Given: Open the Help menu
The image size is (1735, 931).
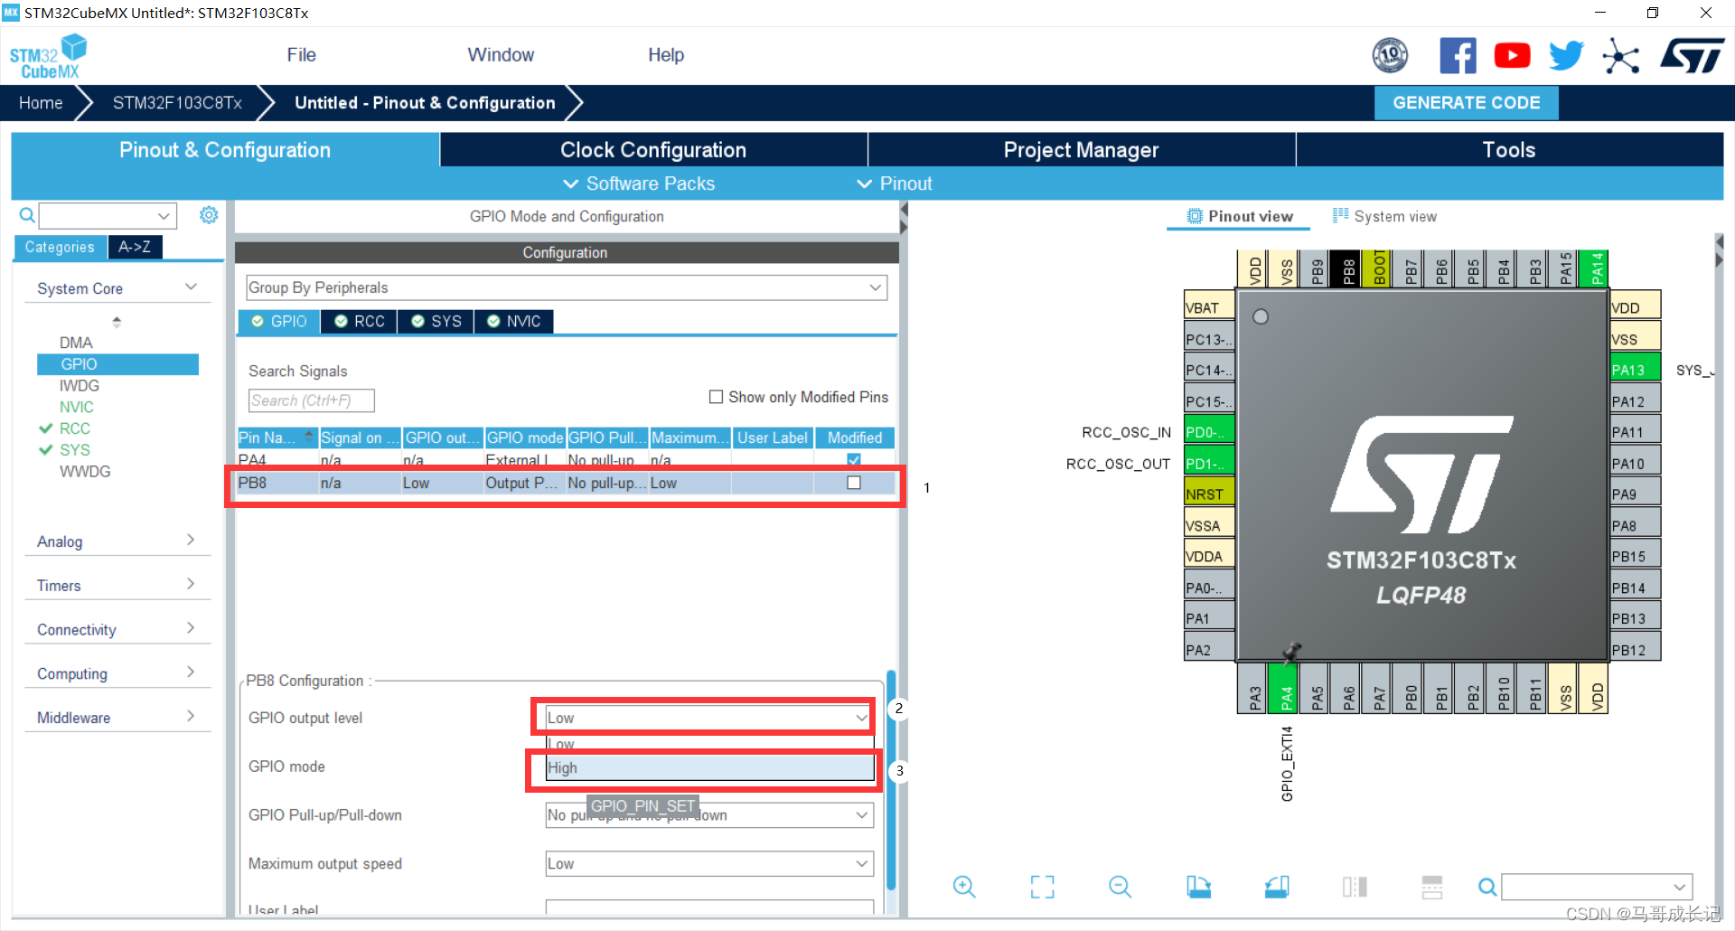Looking at the screenshot, I should click(666, 55).
